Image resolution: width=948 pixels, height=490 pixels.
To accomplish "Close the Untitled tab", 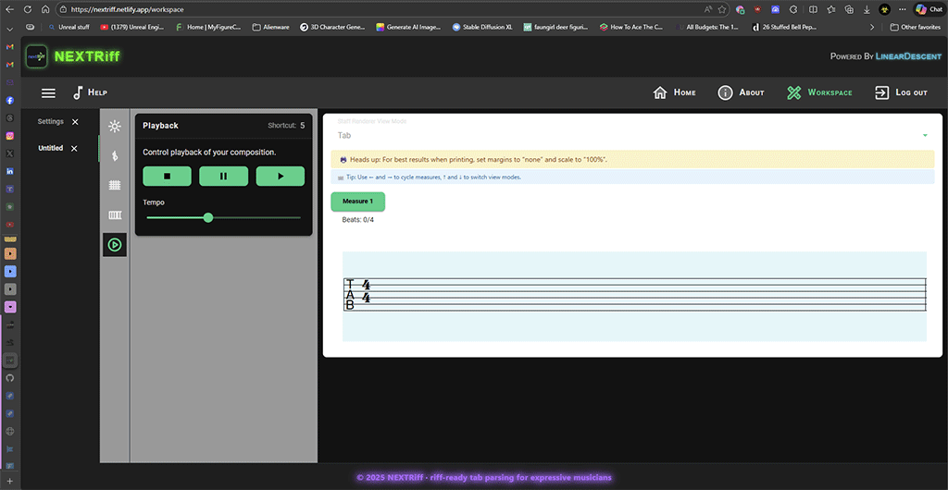I will tap(74, 148).
